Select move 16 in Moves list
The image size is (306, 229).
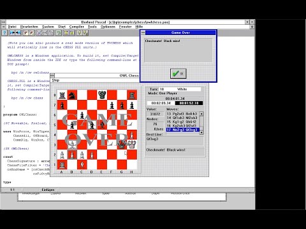point(182,126)
